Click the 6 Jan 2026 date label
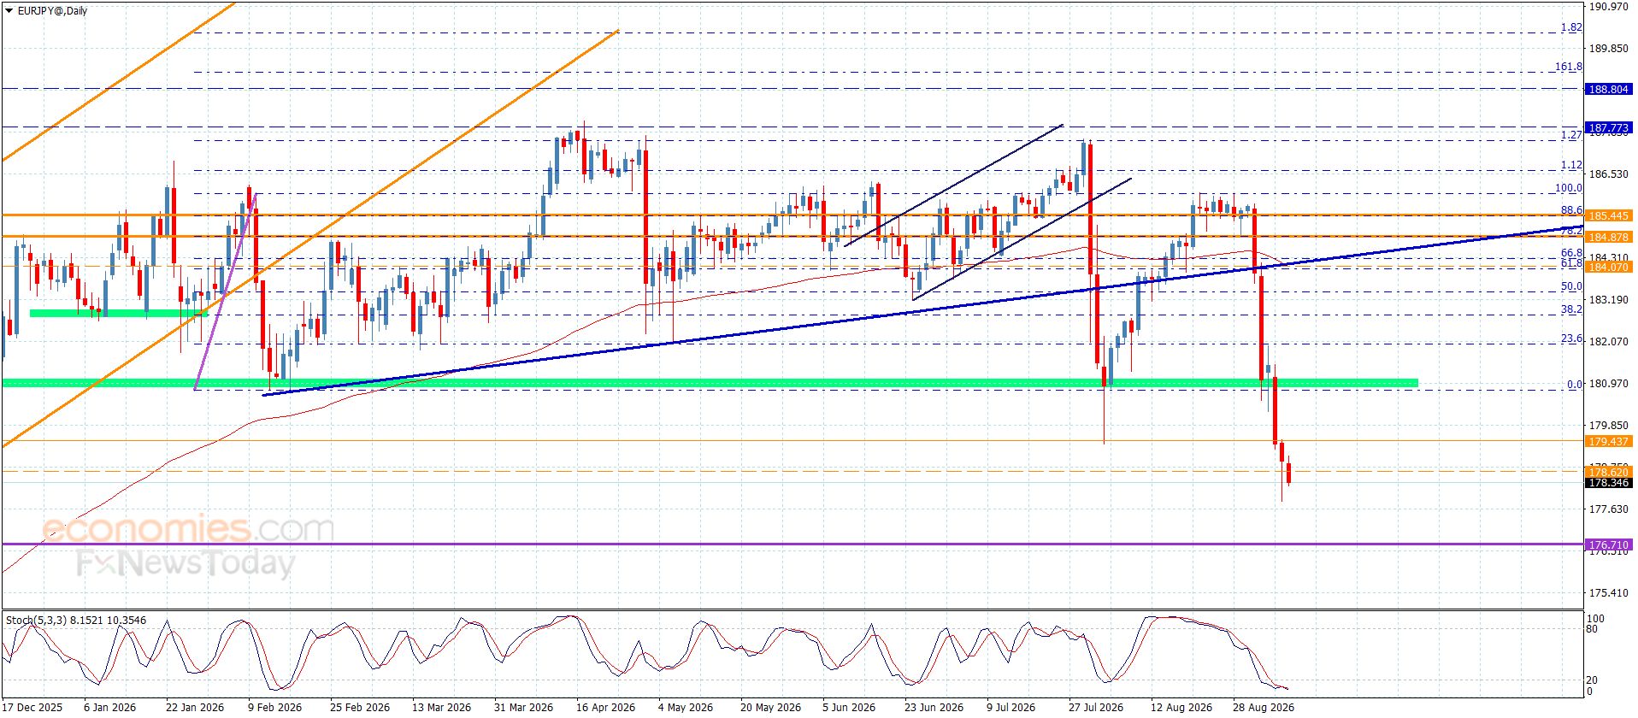This screenshot has height=718, width=1638. [109, 707]
